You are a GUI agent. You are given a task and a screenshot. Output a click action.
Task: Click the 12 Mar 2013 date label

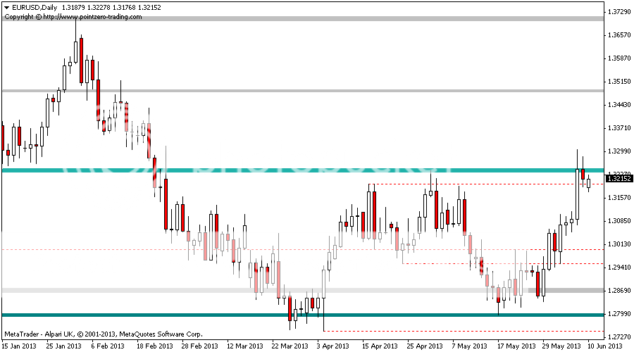click(244, 346)
